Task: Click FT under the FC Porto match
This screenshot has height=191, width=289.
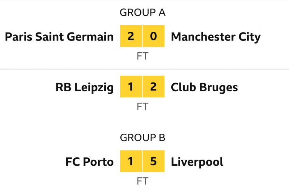Action: point(142,181)
